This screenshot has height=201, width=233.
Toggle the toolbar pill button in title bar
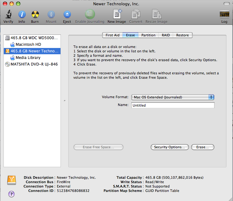click(x=226, y=4)
